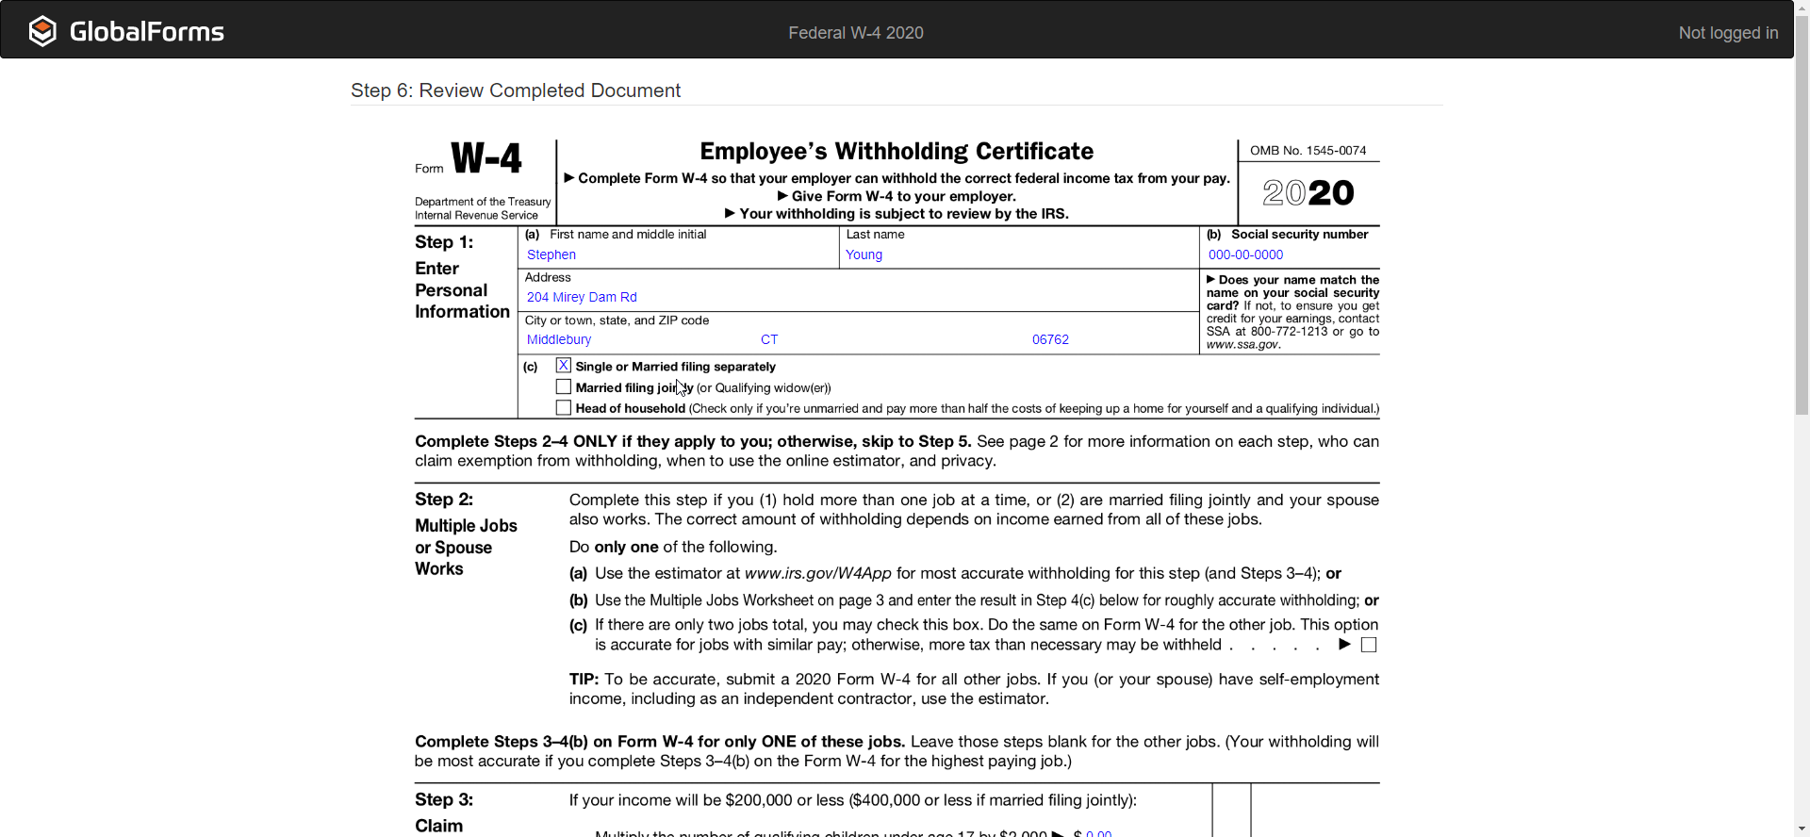Click the social security number 000-00-0000 field
1810x837 pixels.
pyautogui.click(x=1245, y=254)
